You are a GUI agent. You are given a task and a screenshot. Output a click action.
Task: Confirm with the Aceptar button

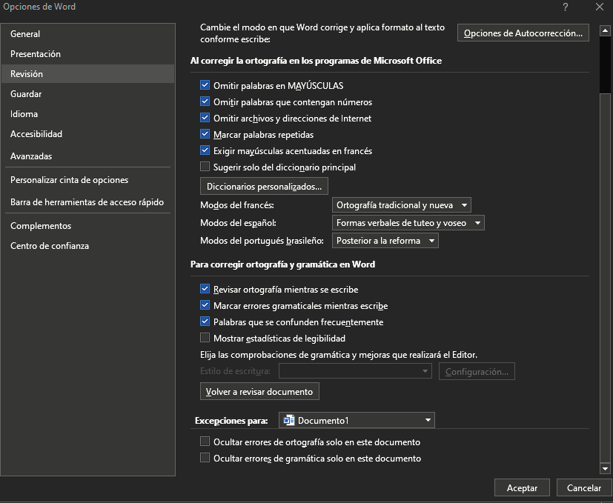(523, 487)
